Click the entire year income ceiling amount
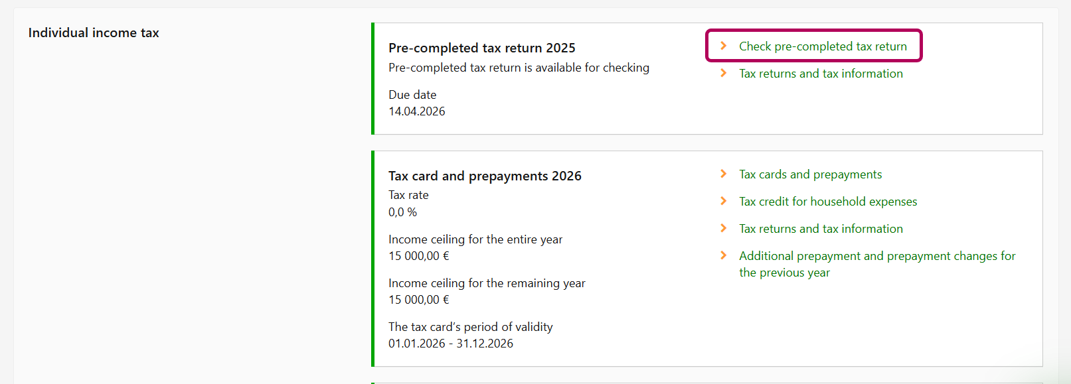Viewport: 1071px width, 384px height. [x=418, y=256]
